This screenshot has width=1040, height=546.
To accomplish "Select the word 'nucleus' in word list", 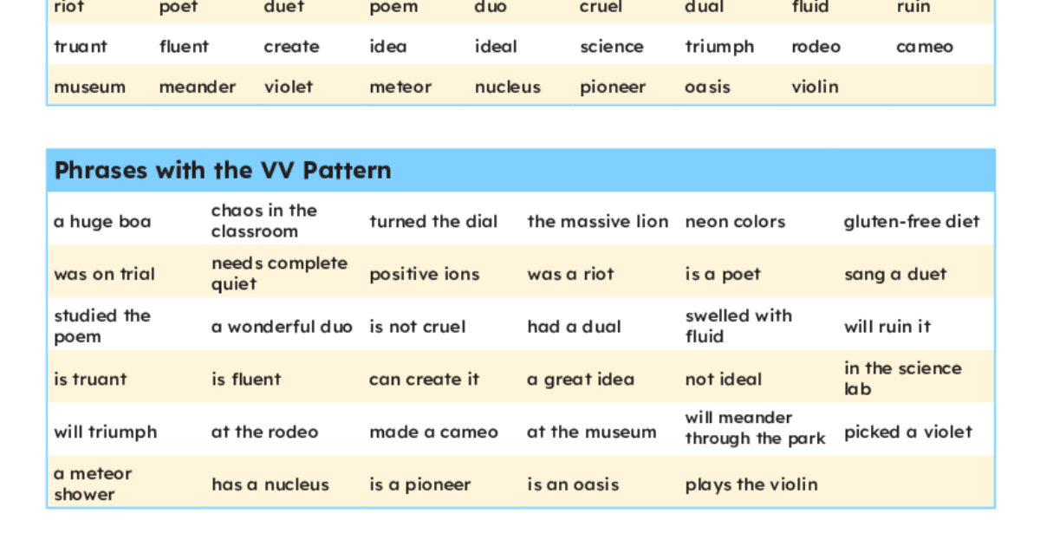I will 507,87.
